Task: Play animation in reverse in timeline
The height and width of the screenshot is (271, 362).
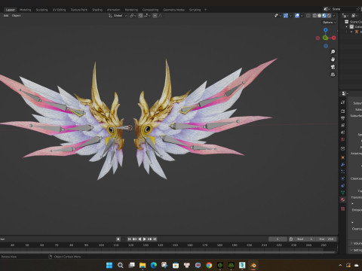Action: pos(140,239)
